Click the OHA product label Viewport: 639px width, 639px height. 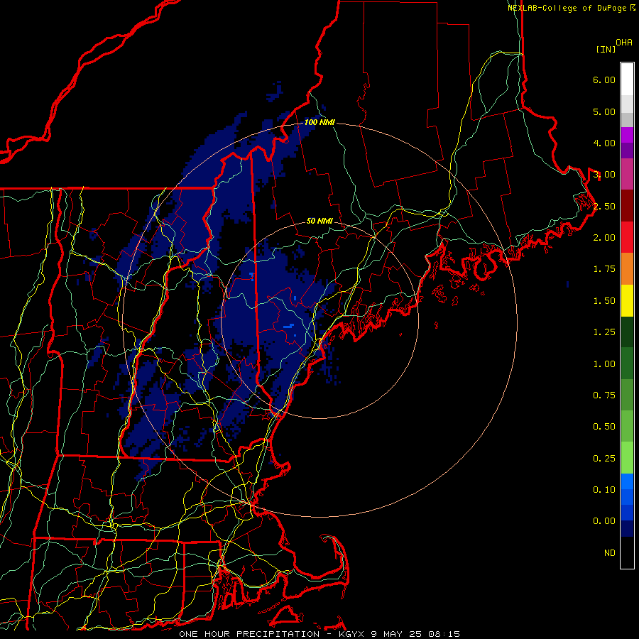[x=624, y=43]
